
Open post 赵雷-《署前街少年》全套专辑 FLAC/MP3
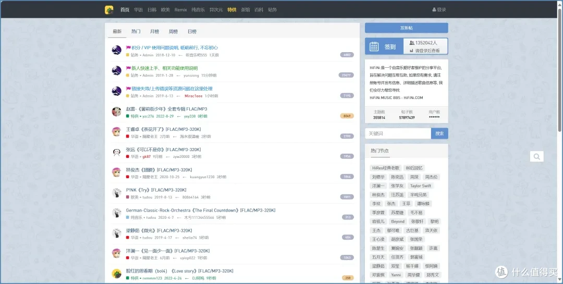point(167,109)
